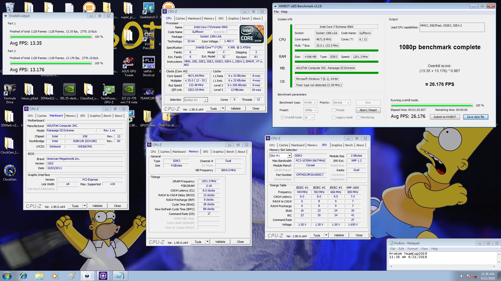Click the Notepad horizontal scrollbar

(442, 266)
